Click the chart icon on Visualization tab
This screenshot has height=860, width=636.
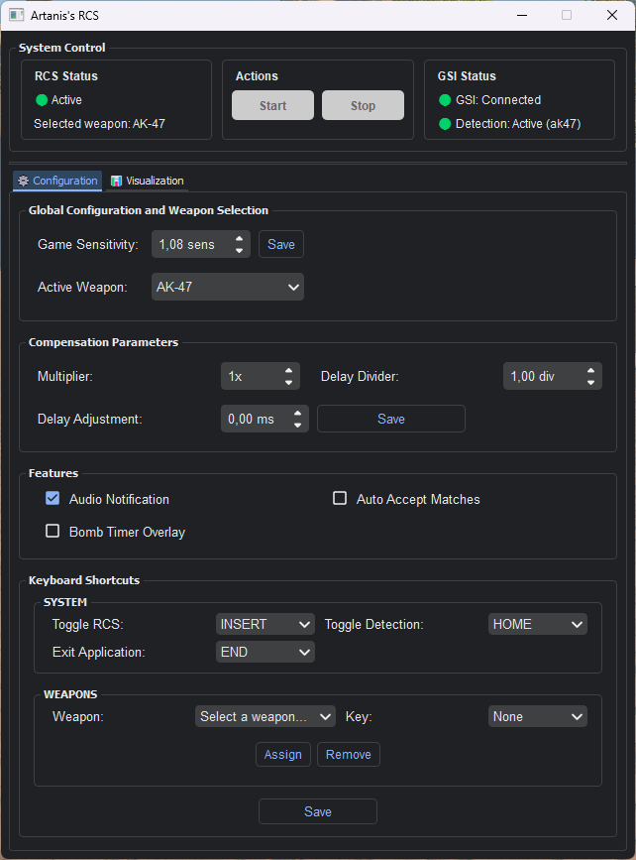click(x=116, y=181)
